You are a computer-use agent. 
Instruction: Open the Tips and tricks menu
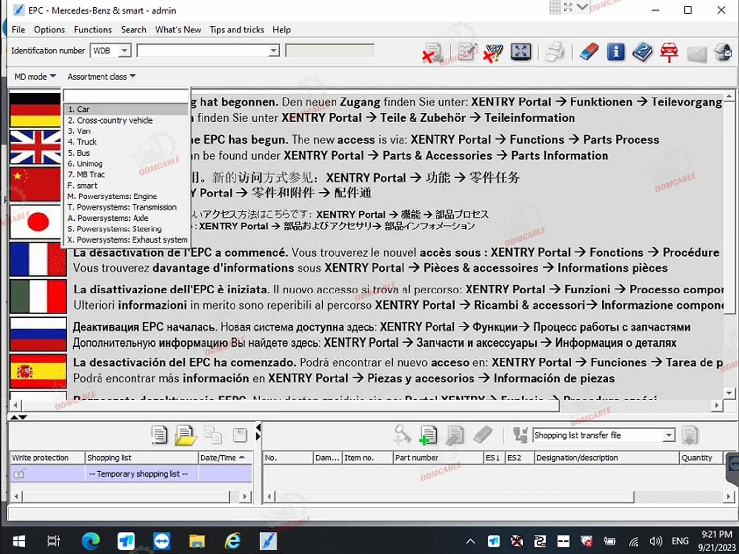[236, 30]
